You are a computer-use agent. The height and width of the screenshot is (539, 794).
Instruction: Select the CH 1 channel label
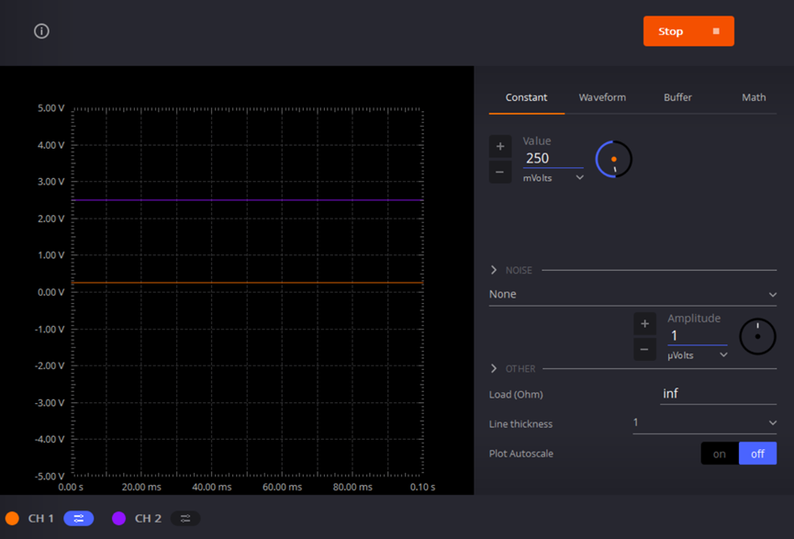point(40,518)
